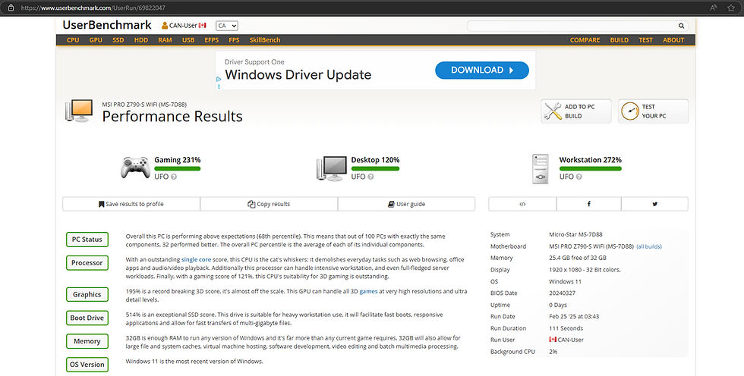This screenshot has height=376, width=744.
Task: Click Add To PC Build button
Action: coord(576,111)
